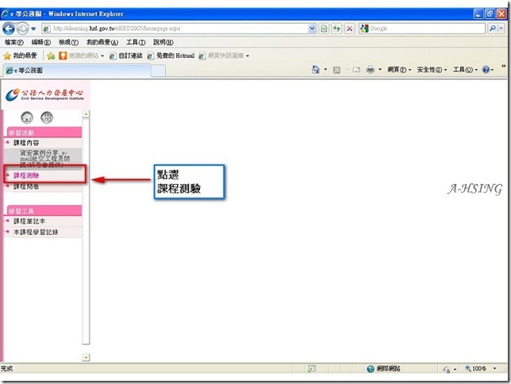Click the status bar icon left of the globe
Viewport: 511px width, 384px height.
(x=312, y=369)
